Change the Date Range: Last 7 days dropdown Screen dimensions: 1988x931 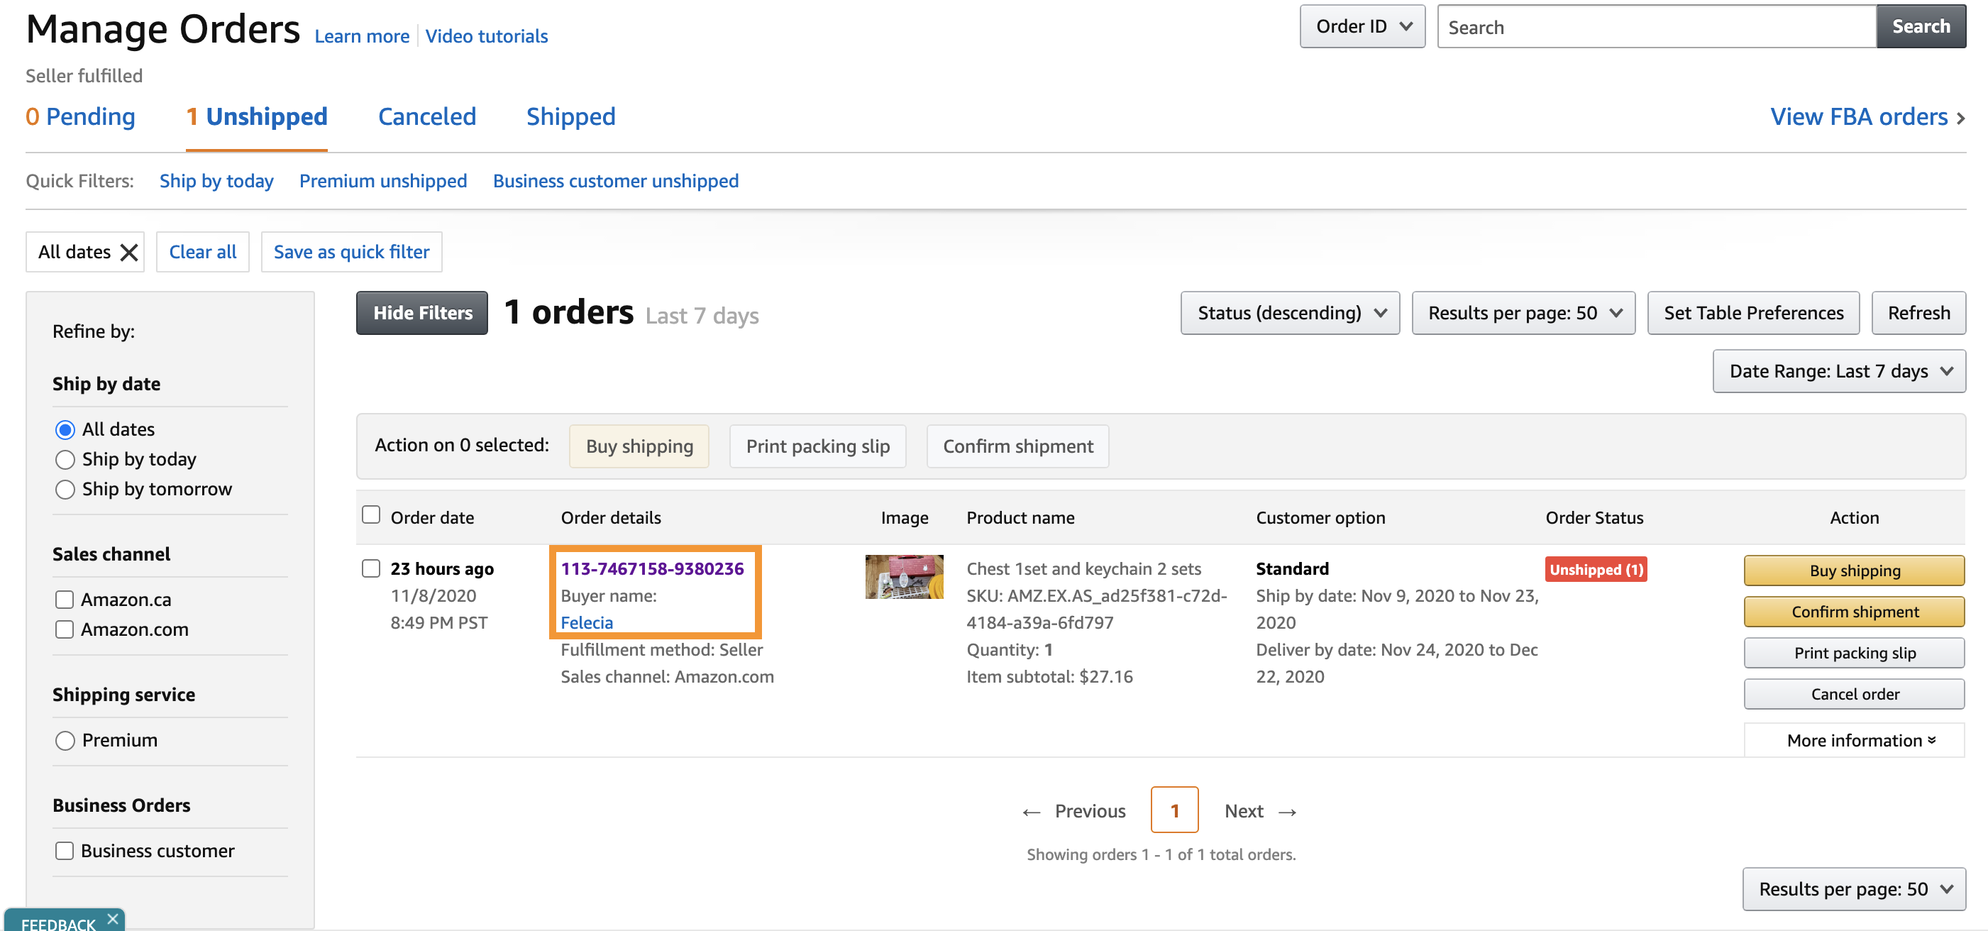pyautogui.click(x=1838, y=371)
